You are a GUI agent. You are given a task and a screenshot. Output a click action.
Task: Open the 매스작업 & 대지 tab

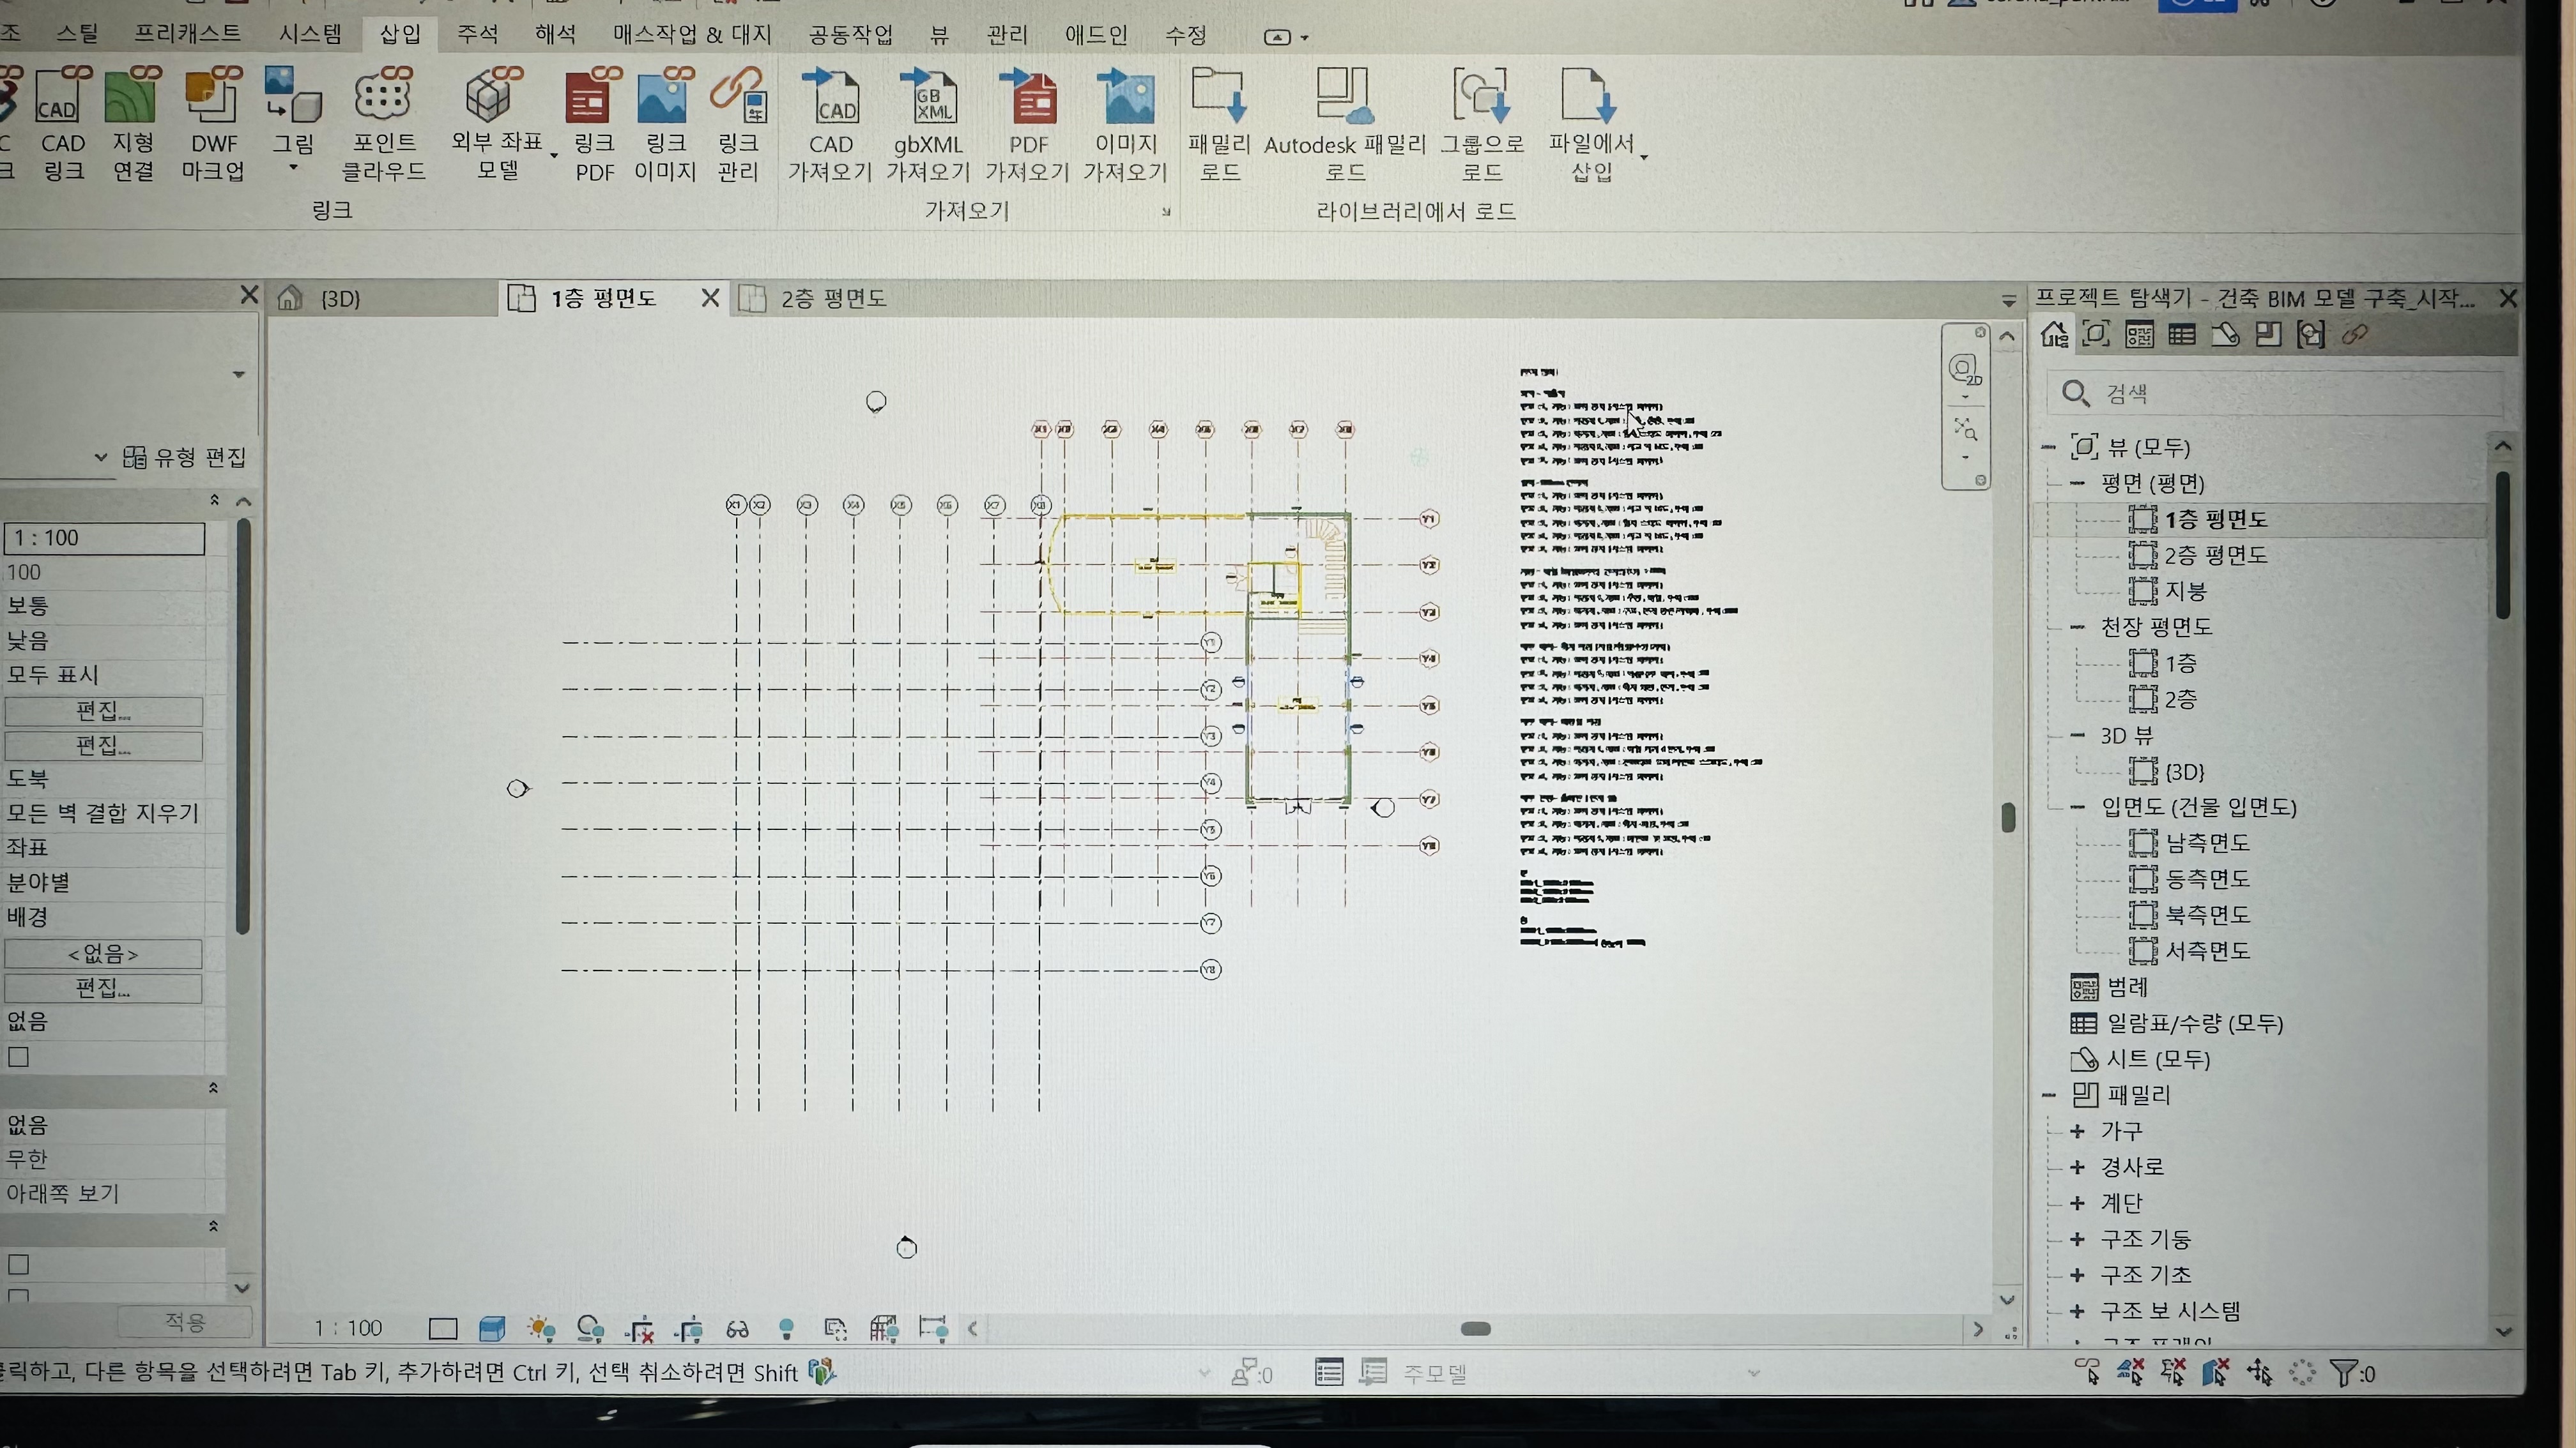click(x=692, y=34)
